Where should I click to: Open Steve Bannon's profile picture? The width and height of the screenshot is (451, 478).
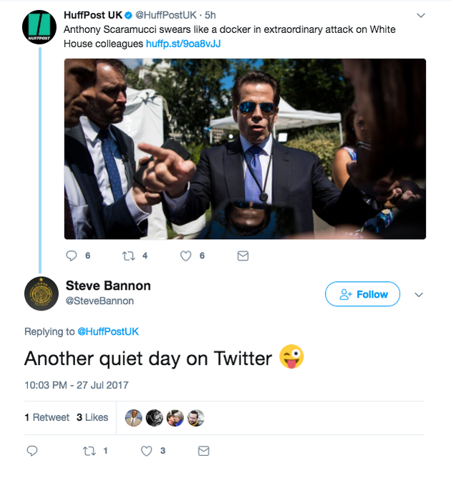click(42, 293)
